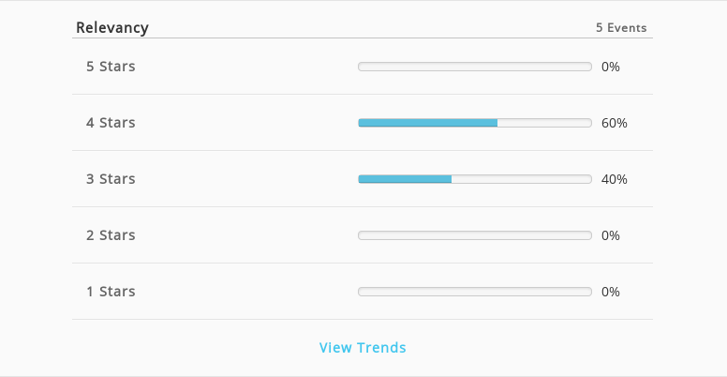
Task: Click the 0% value for 5 Stars
Action: (611, 67)
